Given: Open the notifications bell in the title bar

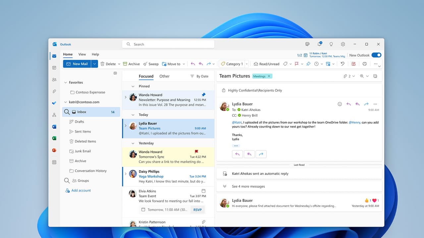Looking at the screenshot, I should [319, 44].
